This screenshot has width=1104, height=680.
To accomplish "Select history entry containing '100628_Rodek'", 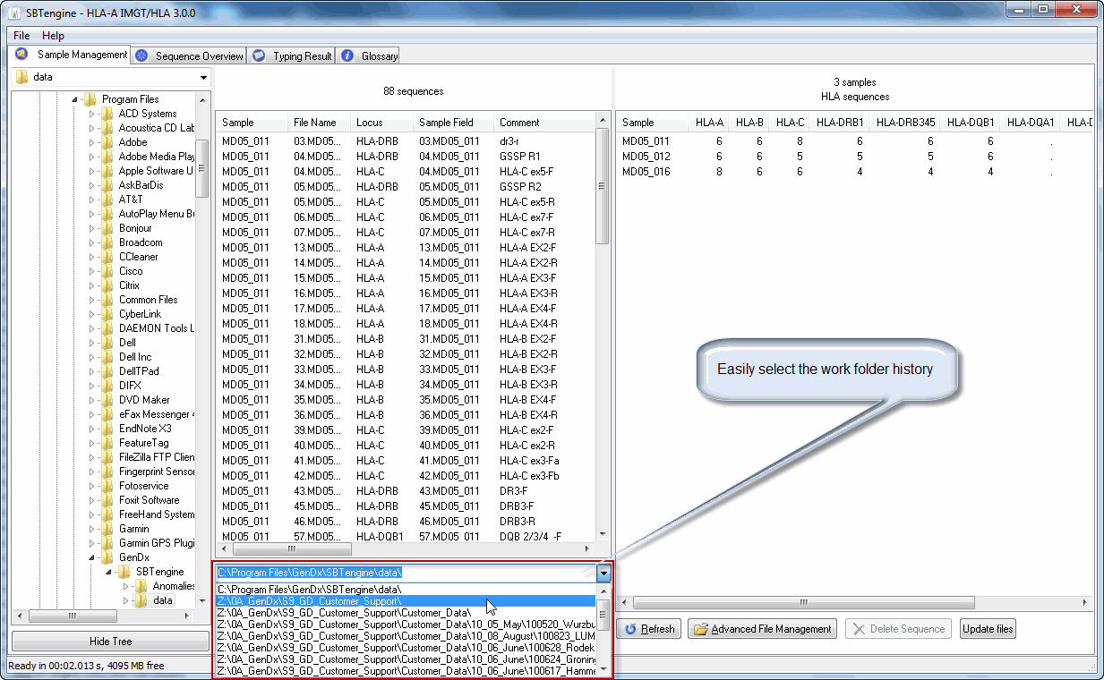I will (x=407, y=648).
